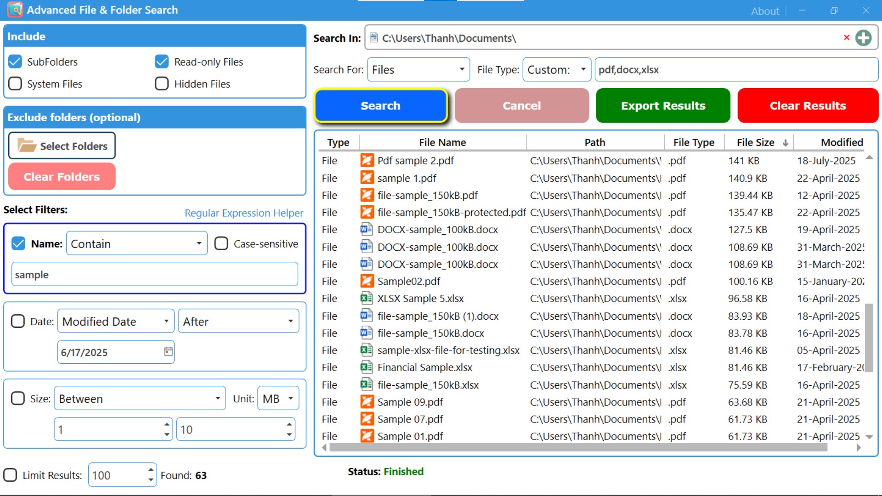Open the Size Between dropdown
The image size is (882, 496).
(140, 398)
